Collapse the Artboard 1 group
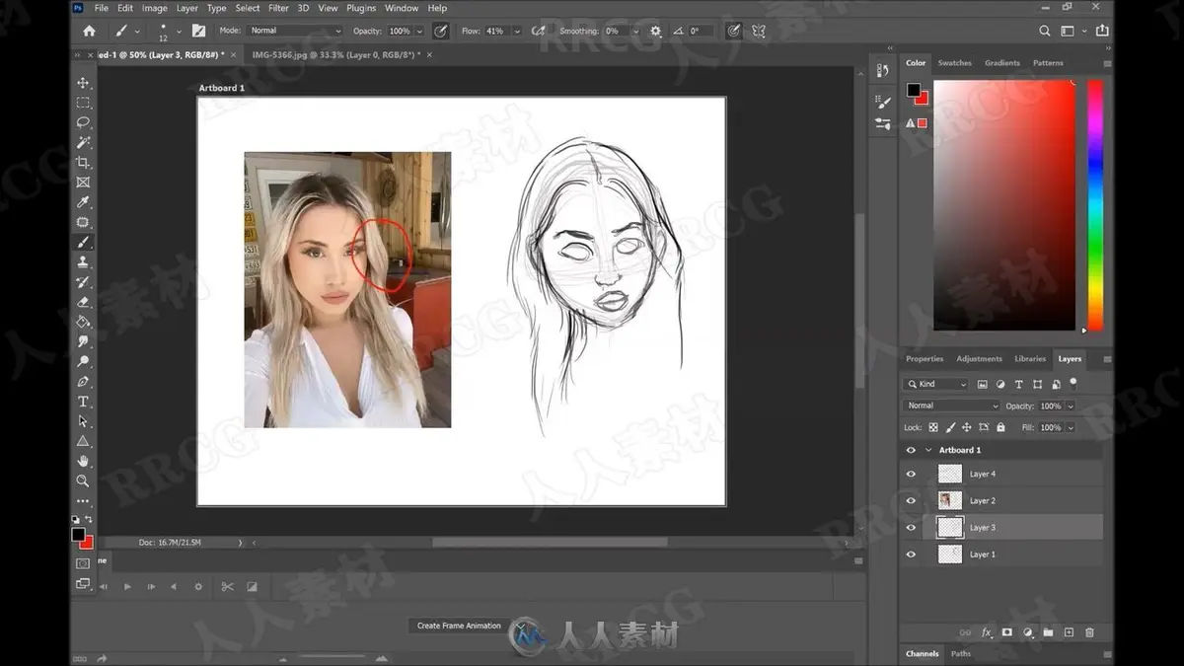Image resolution: width=1184 pixels, height=666 pixels. 928,450
